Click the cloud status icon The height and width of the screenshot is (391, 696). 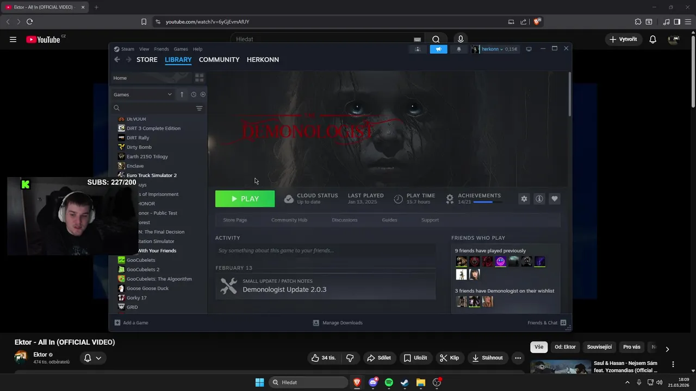pos(289,199)
